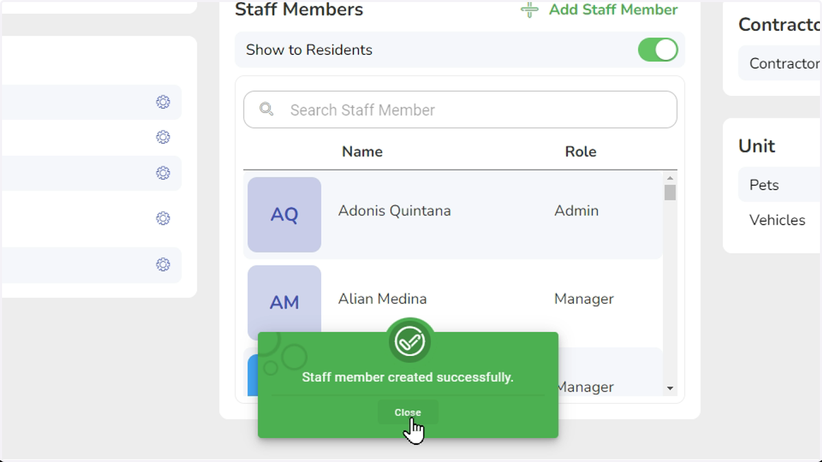The image size is (822, 462).
Task: Open Pets under the Unit panel
Action: click(780, 185)
